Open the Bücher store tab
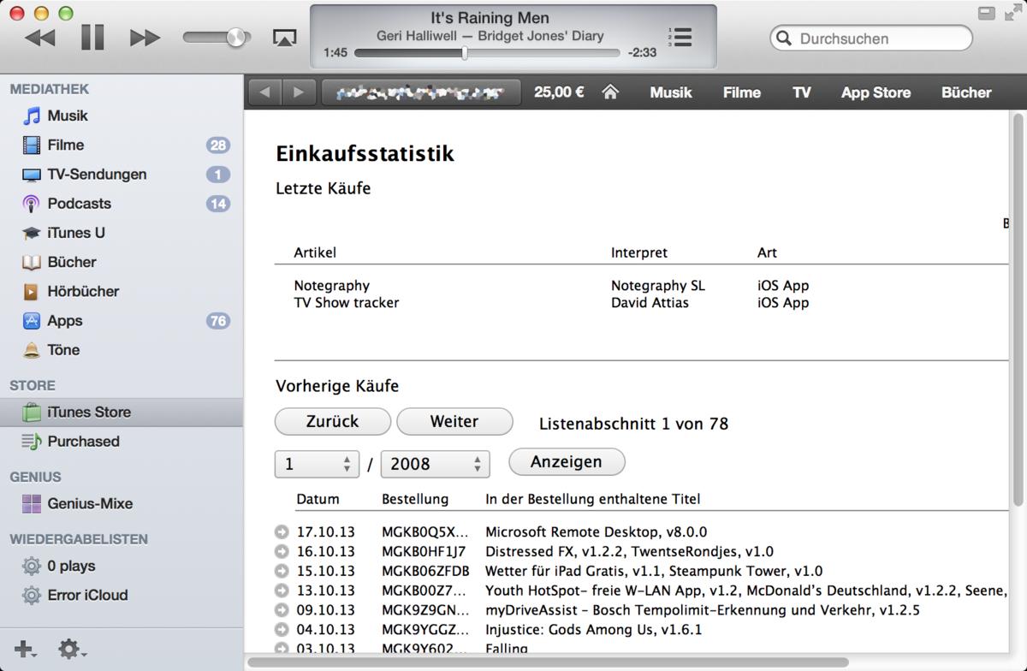The image size is (1027, 671). click(x=966, y=92)
